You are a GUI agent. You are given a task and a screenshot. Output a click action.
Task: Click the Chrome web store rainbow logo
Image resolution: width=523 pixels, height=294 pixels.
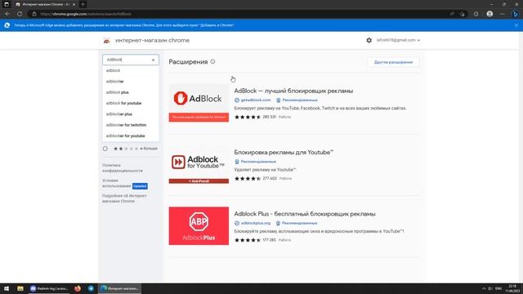107,41
